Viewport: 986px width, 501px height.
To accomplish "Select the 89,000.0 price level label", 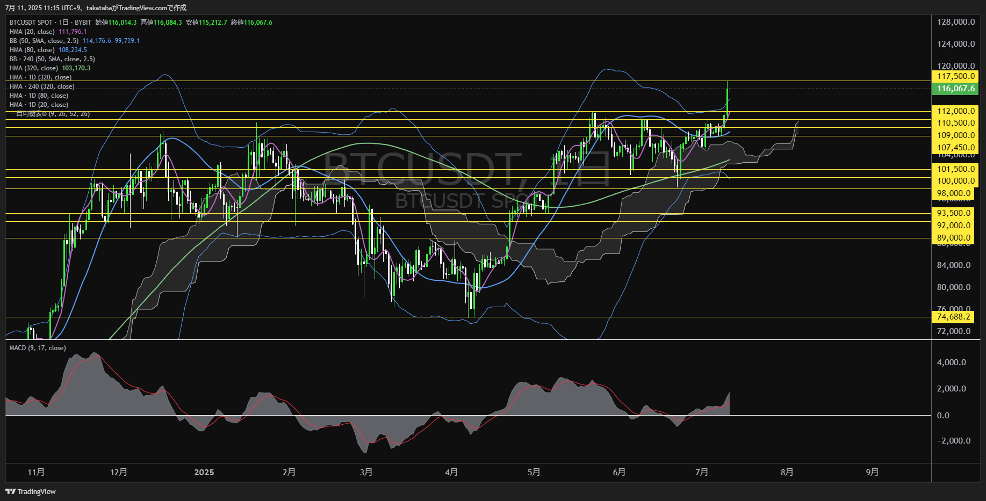I will tap(953, 238).
